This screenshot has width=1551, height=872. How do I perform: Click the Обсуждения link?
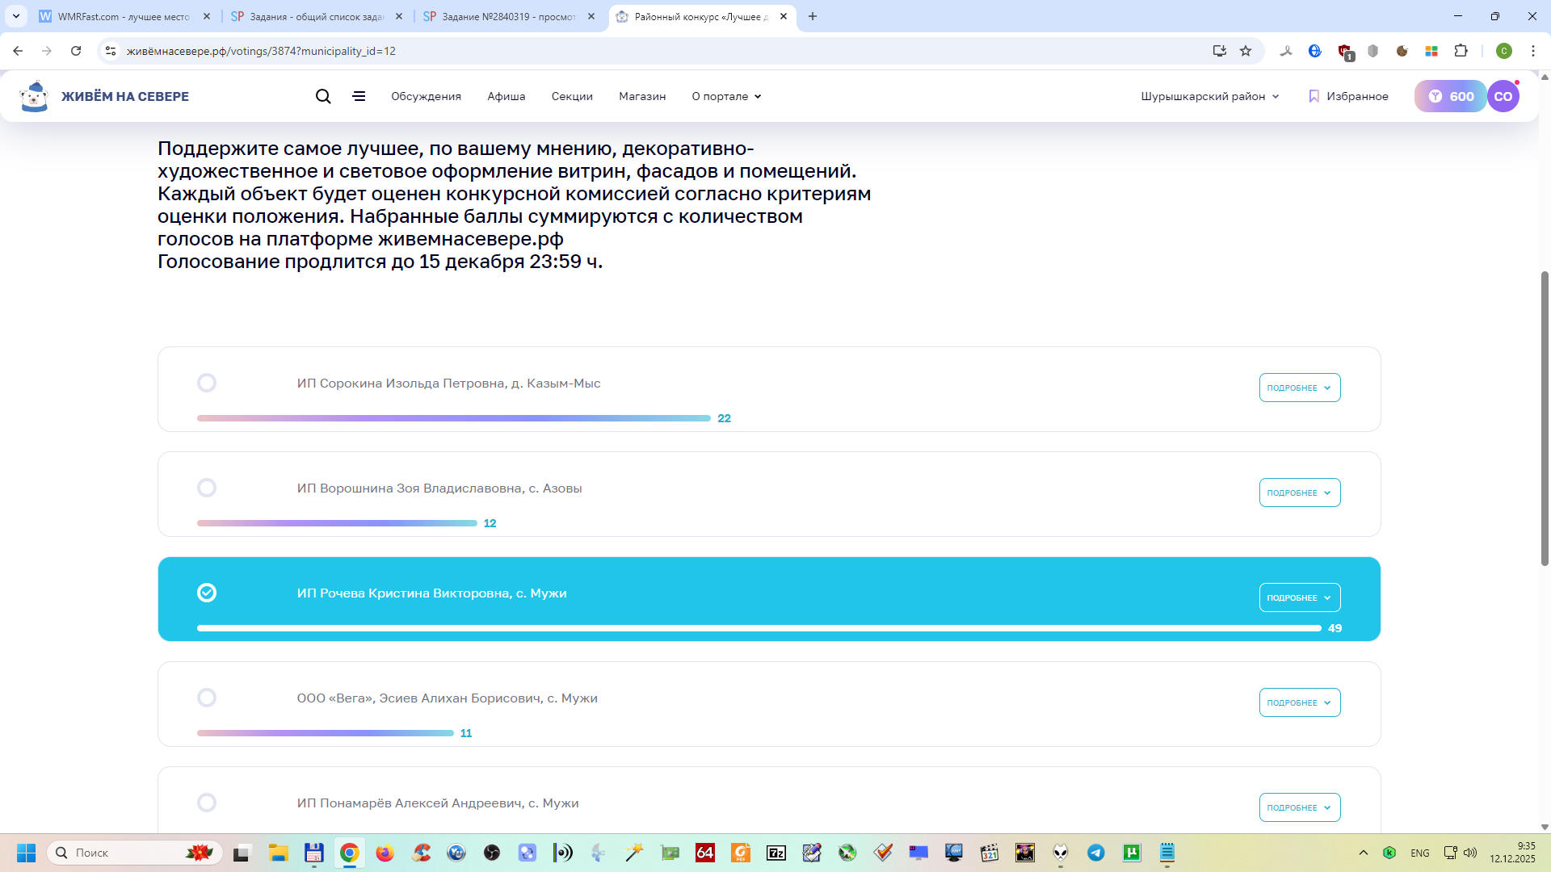pyautogui.click(x=426, y=96)
